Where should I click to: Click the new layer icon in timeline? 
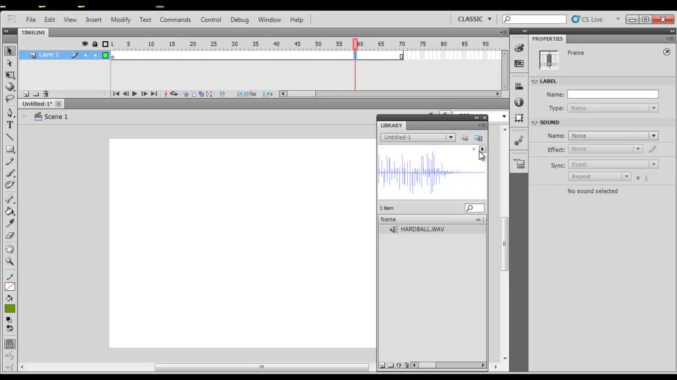tap(26, 94)
